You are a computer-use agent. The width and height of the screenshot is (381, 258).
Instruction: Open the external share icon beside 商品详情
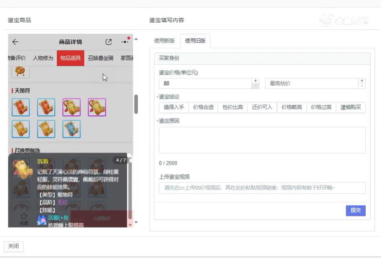tap(108, 42)
